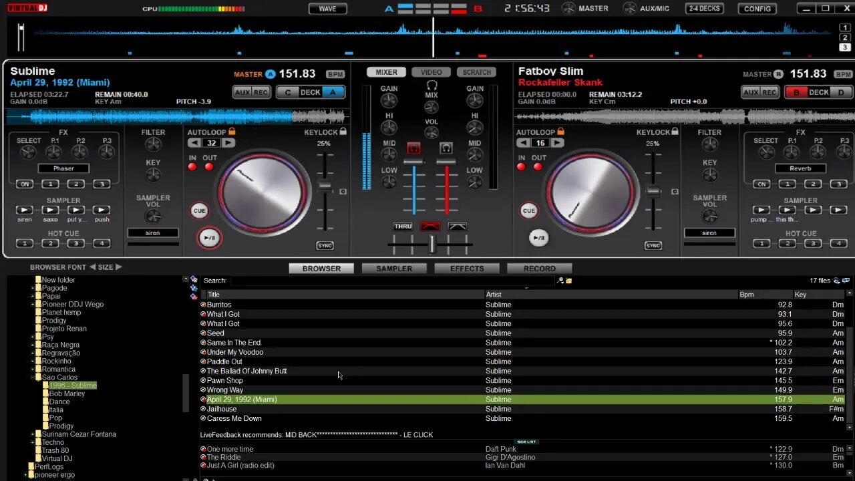Screen dimensions: 855x481
Task: Set loop OUT point on deck A
Action: [x=209, y=166]
